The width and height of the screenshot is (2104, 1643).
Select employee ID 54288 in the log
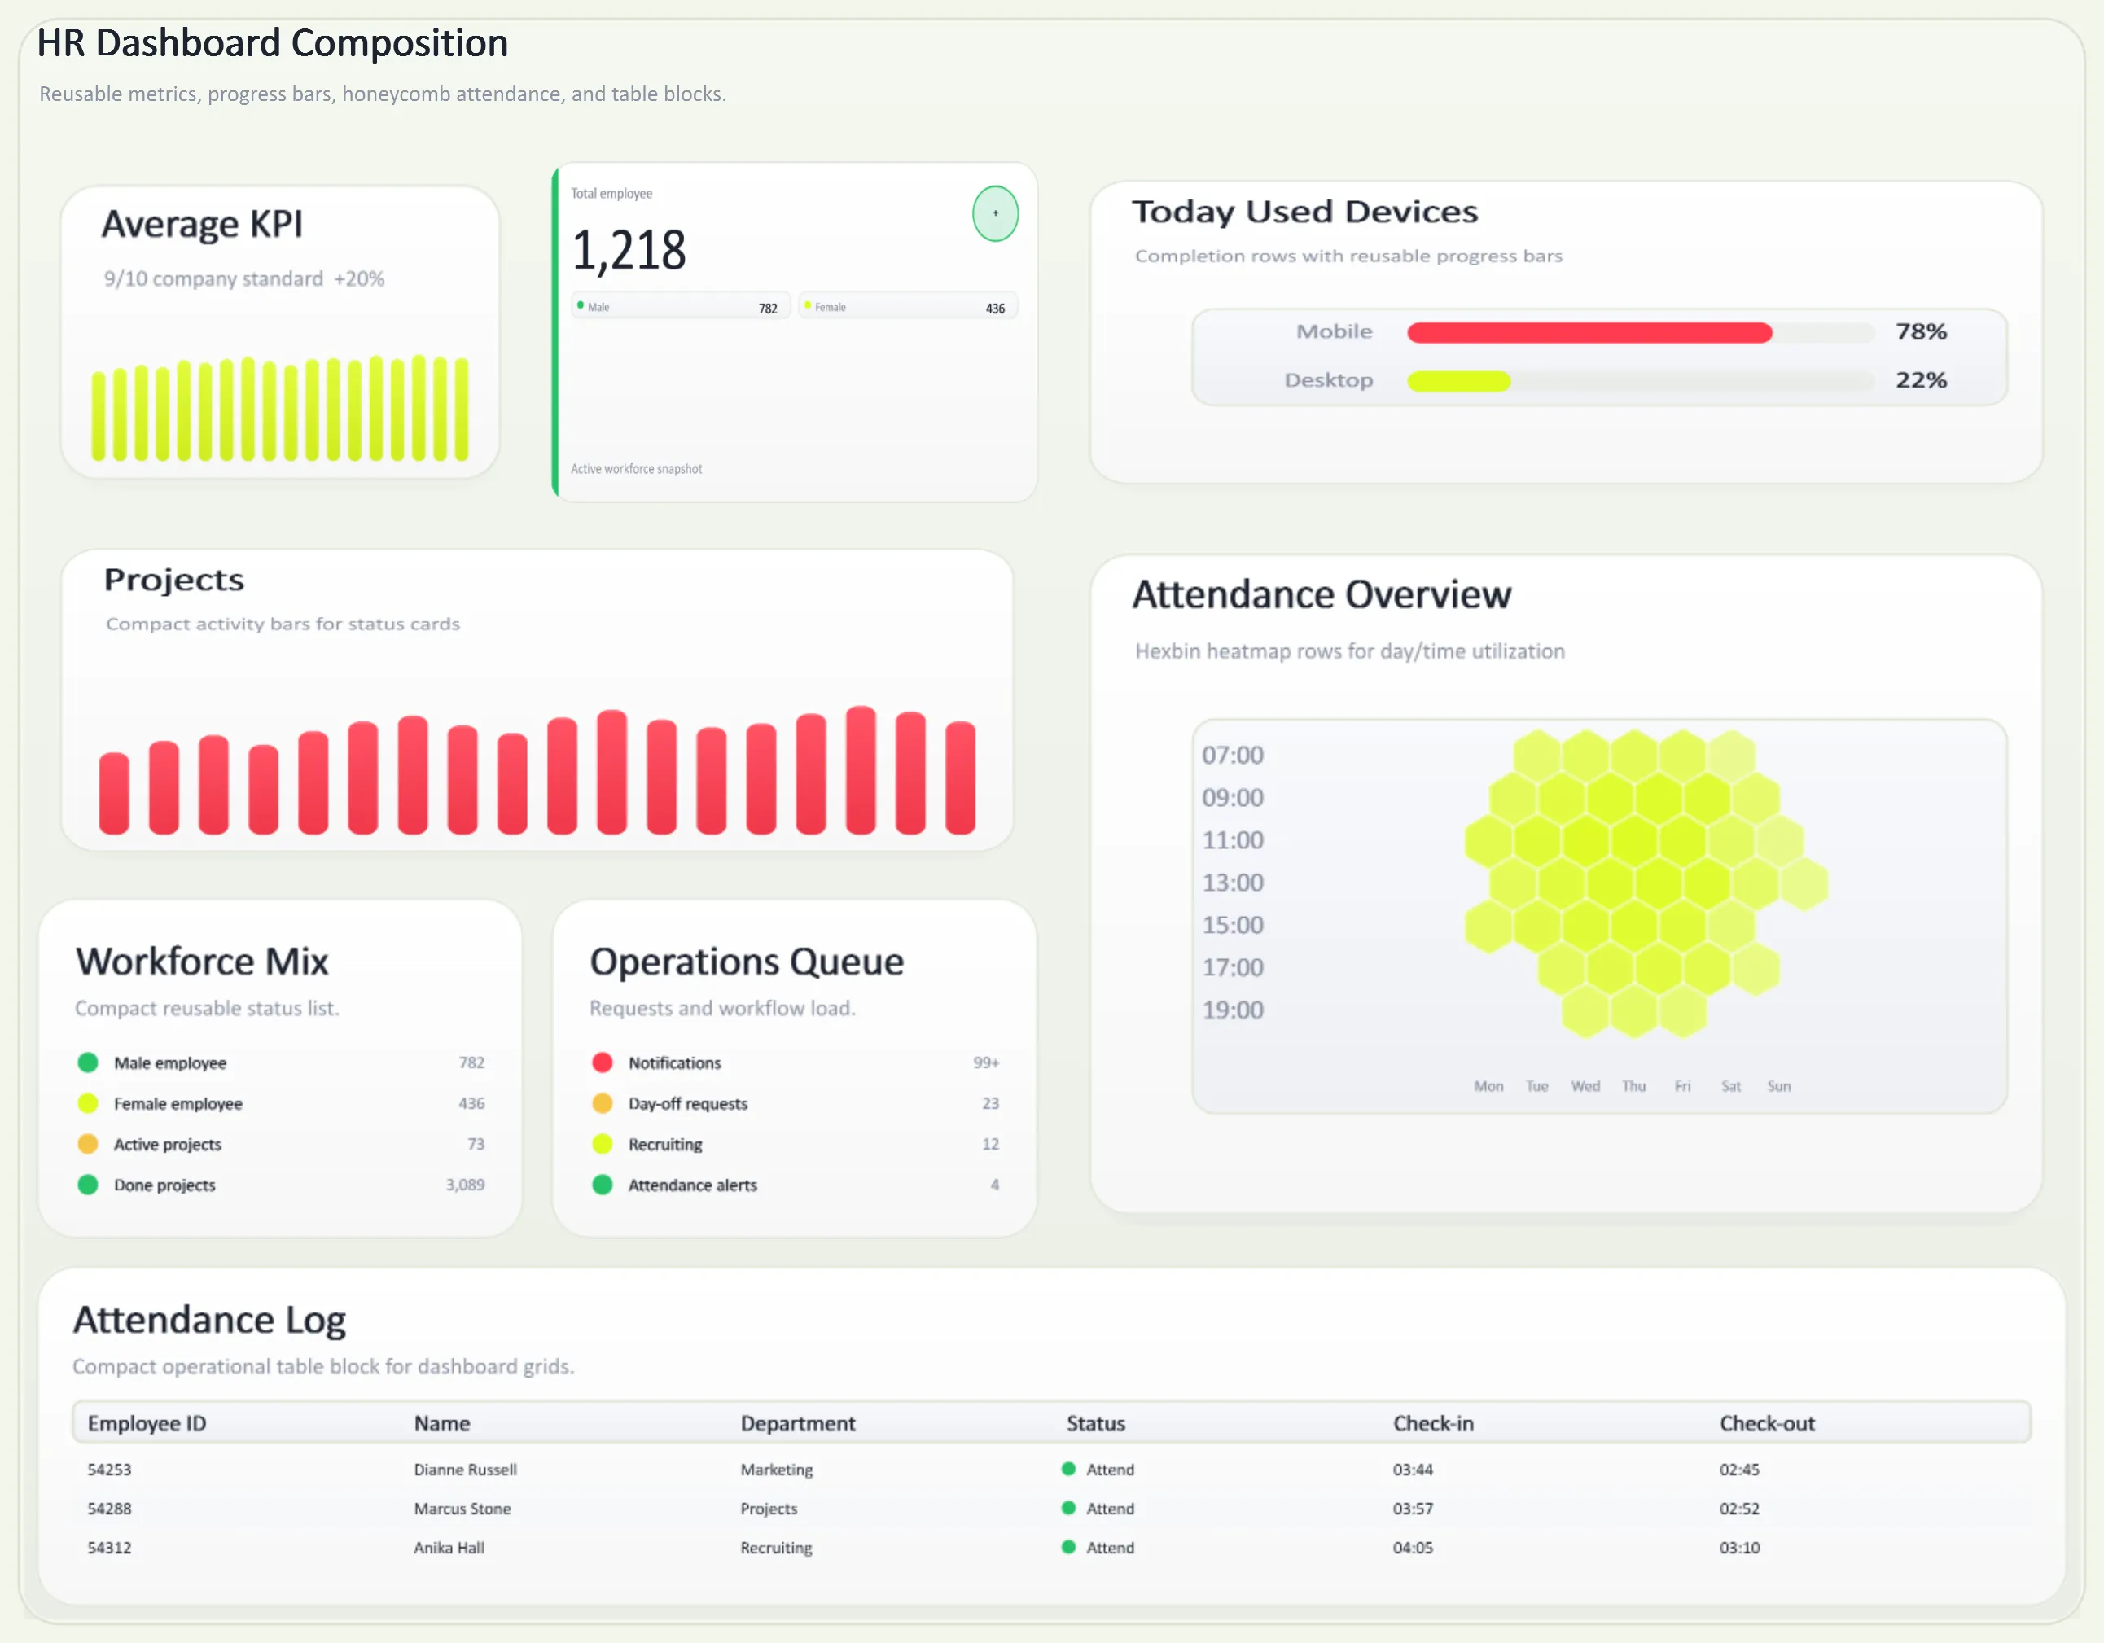[x=110, y=1509]
